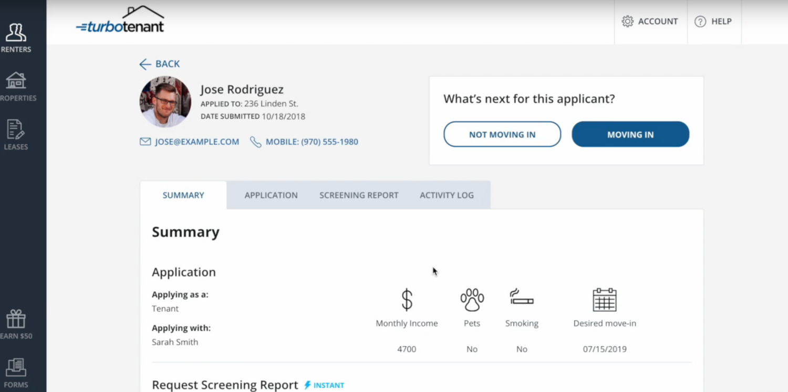Viewport: 788px width, 392px height.
Task: Click the Pets paw print icon
Action: pyautogui.click(x=472, y=300)
